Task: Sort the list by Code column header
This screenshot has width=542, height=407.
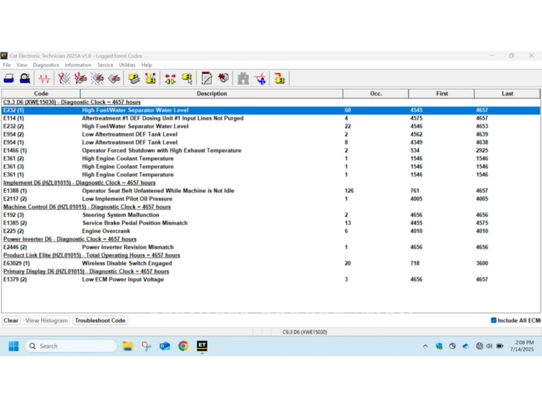Action: coord(41,93)
